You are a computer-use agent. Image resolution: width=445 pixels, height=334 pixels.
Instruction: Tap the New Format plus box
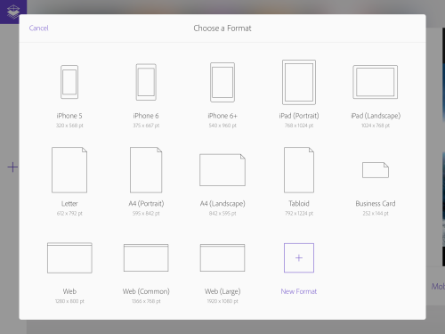(x=299, y=257)
